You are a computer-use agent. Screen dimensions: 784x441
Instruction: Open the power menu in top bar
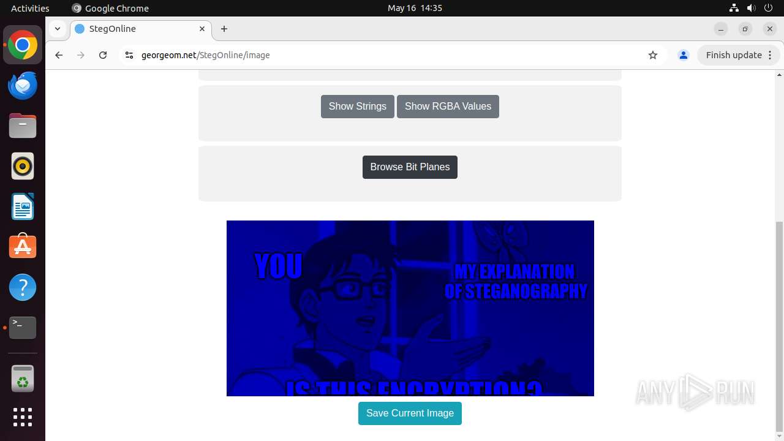pos(769,8)
